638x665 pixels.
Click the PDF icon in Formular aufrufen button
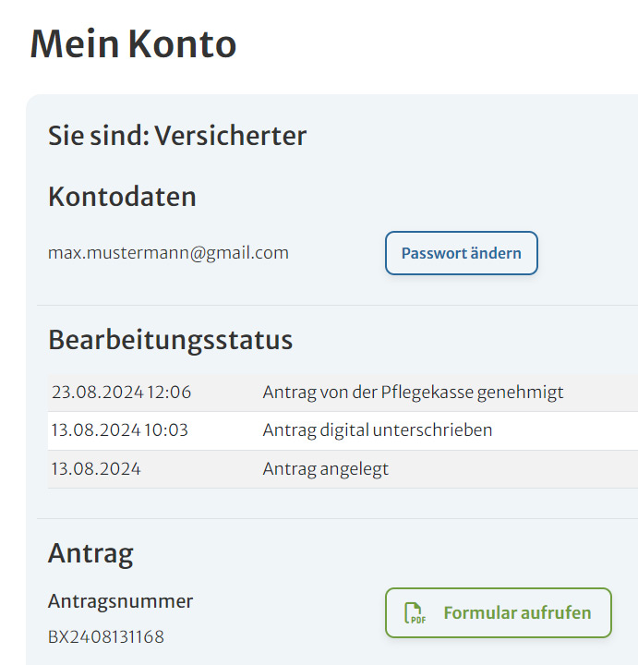pos(415,613)
